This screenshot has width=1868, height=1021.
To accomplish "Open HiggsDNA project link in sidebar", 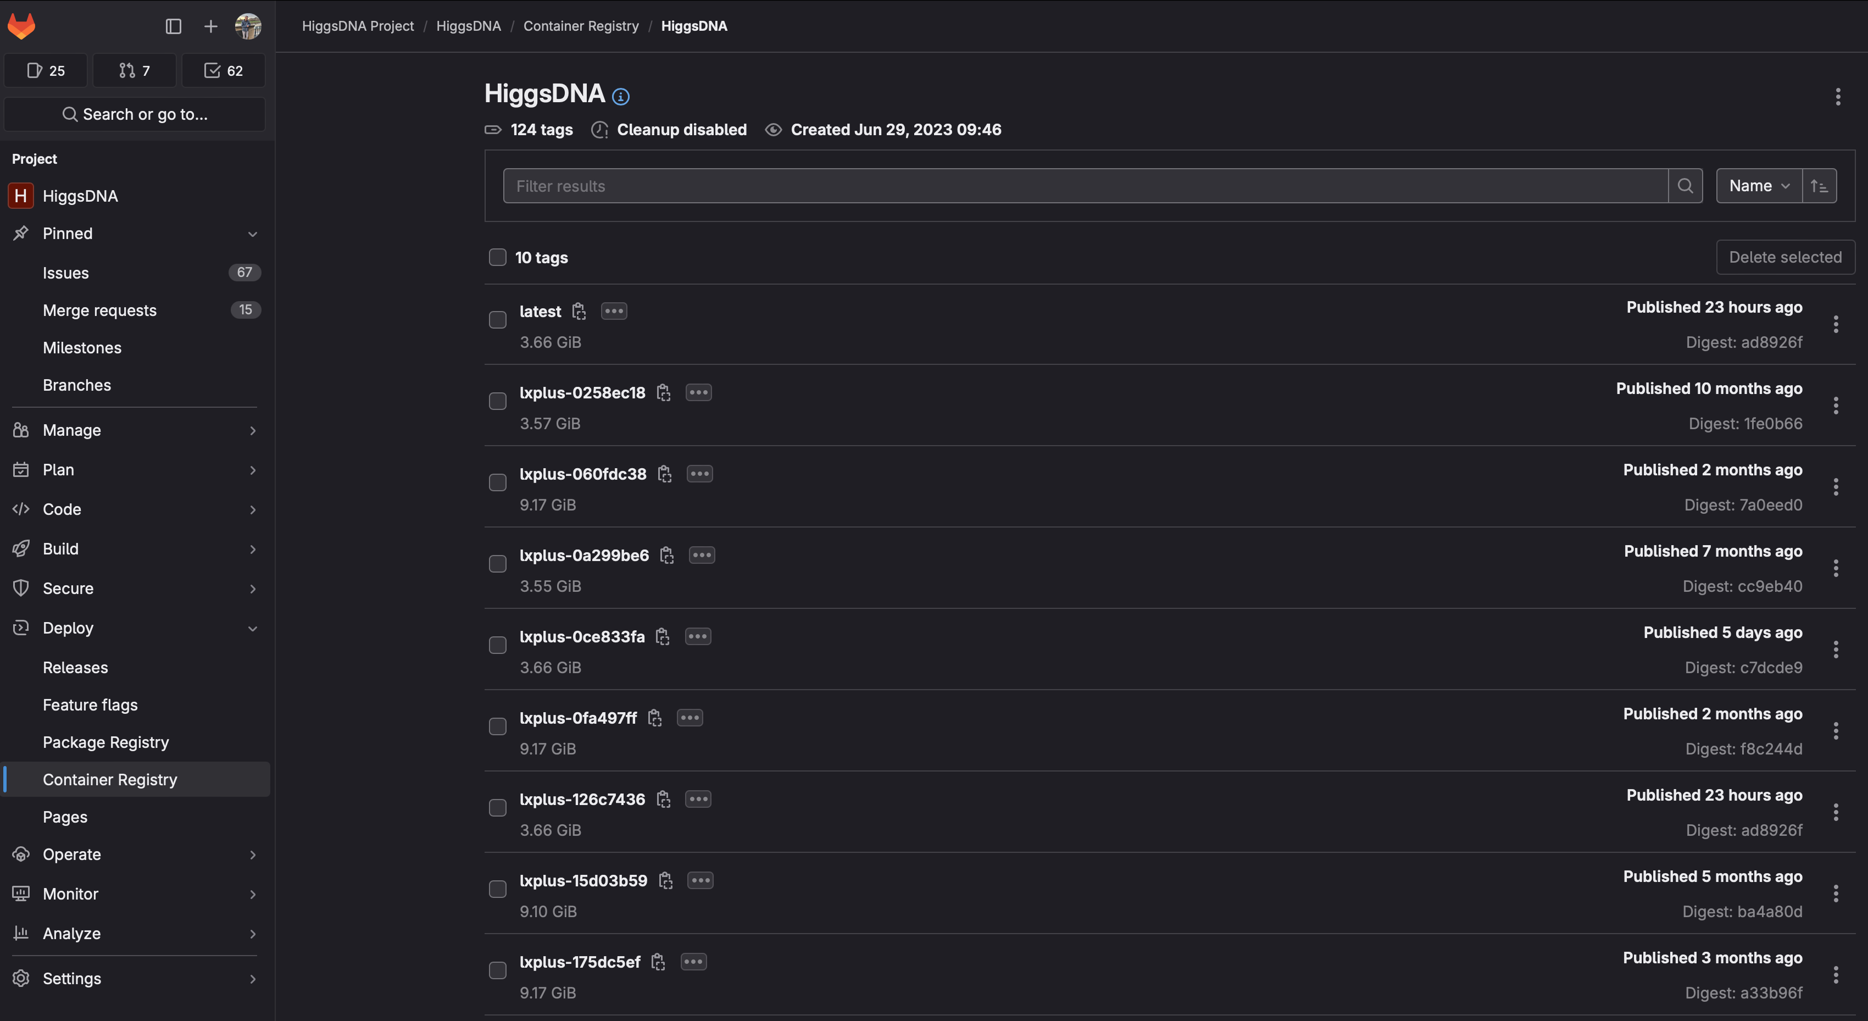I will tap(135, 196).
